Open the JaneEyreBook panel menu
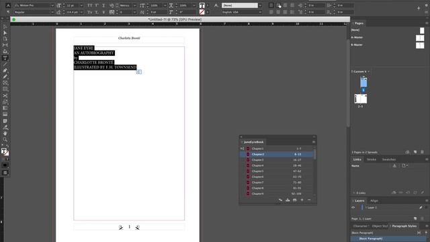 314,142
